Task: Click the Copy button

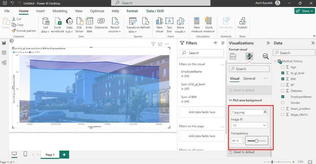Action: pyautogui.click(x=18, y=25)
